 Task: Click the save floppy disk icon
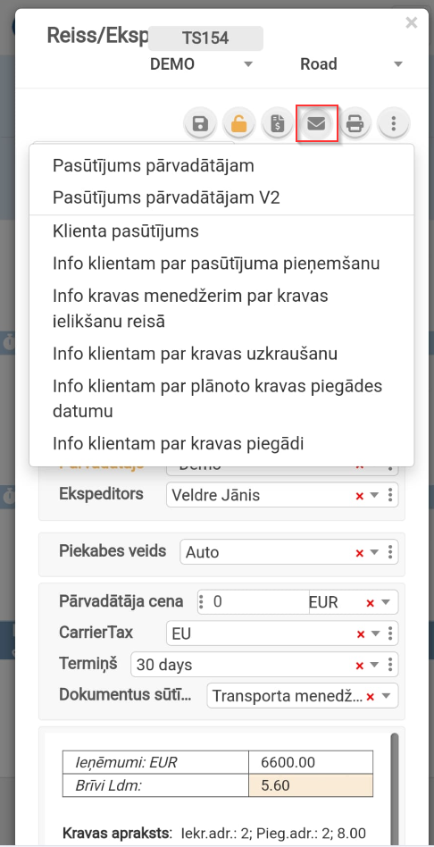click(x=200, y=123)
